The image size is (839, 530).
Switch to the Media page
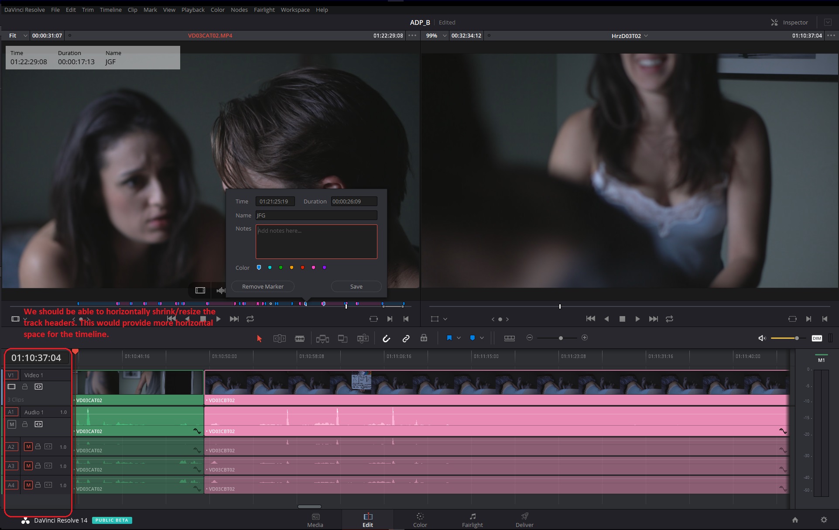[315, 520]
